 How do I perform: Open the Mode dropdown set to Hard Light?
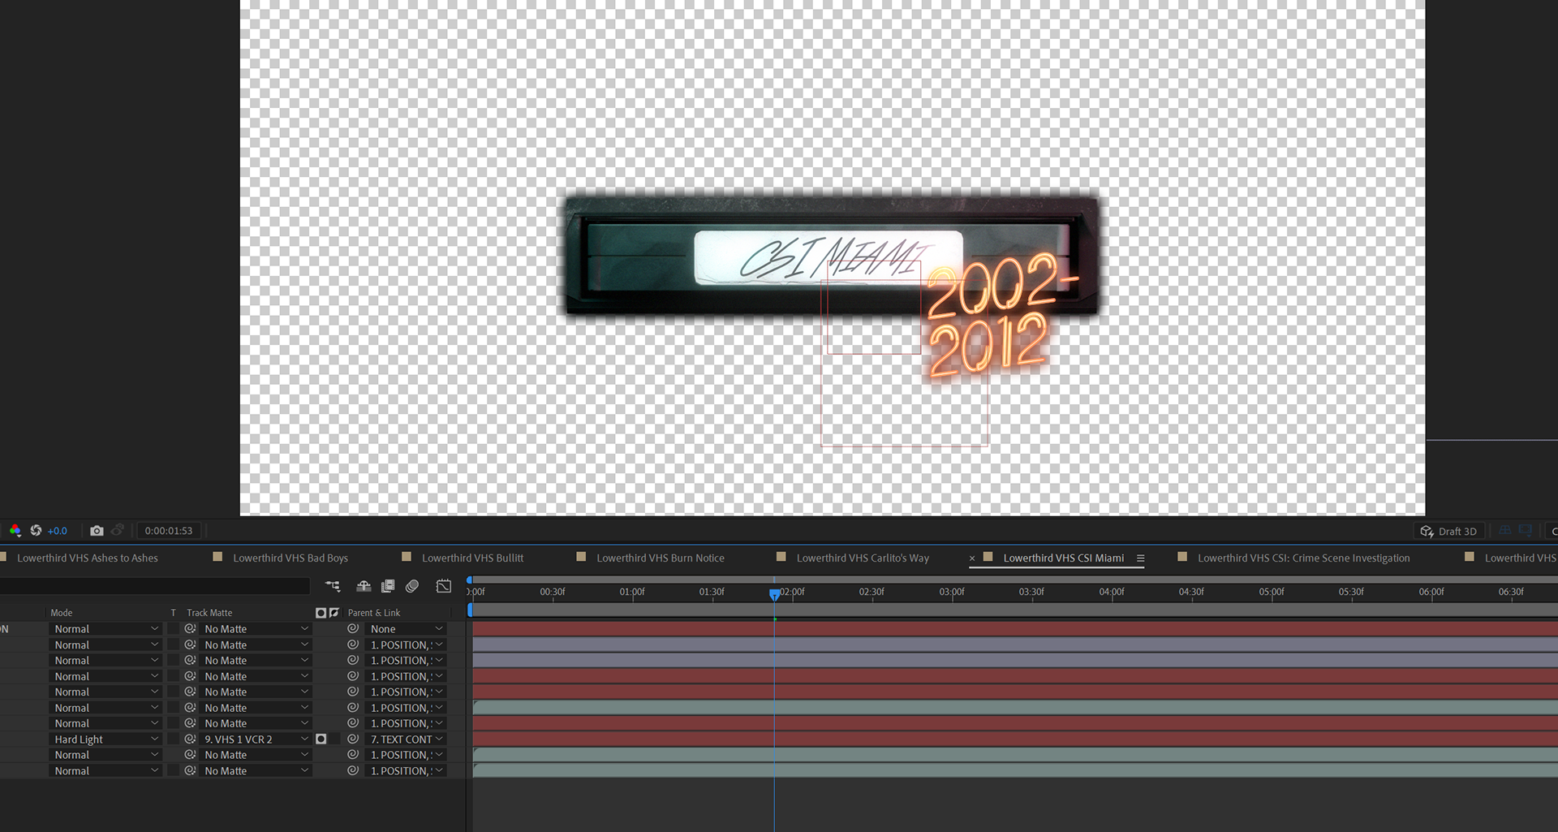tap(105, 739)
